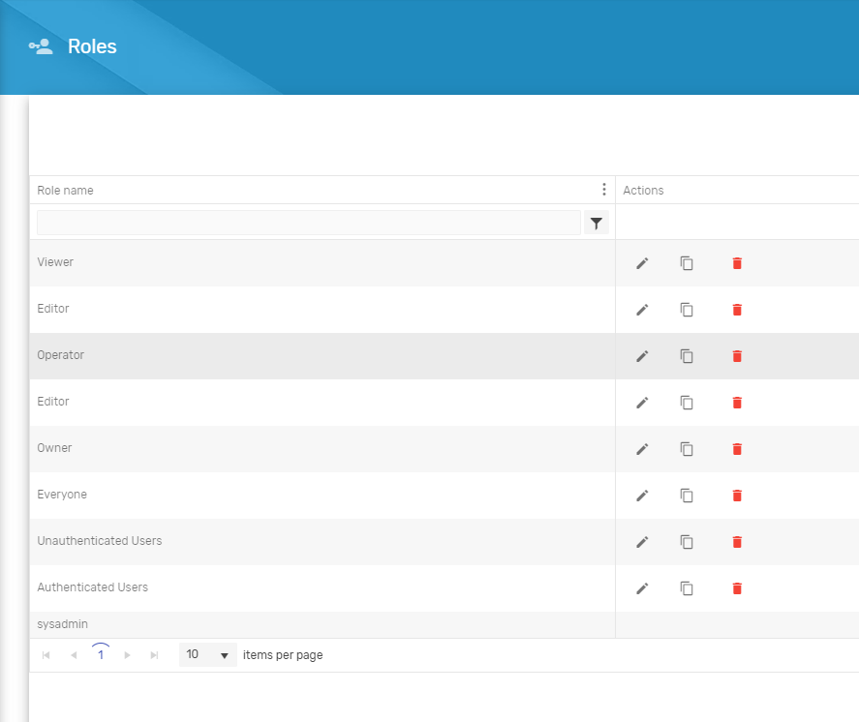Click the Role name filter text field
The width and height of the screenshot is (859, 722).
click(308, 223)
